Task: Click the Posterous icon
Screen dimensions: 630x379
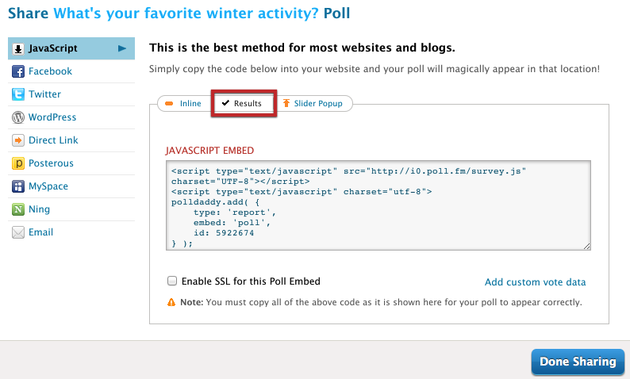Action: click(x=17, y=163)
